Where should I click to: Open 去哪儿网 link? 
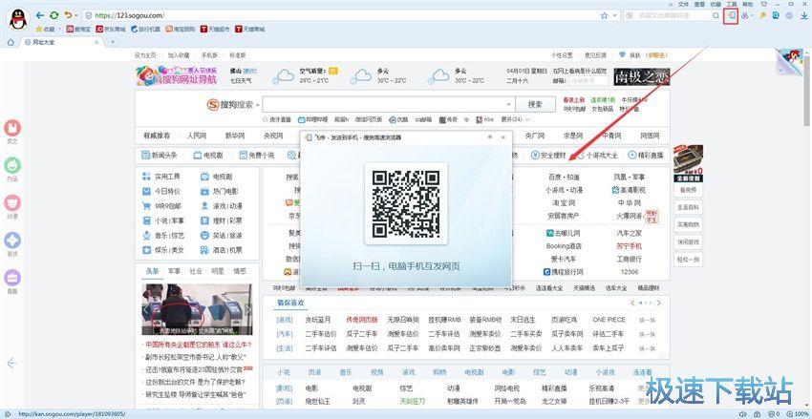pyautogui.click(x=564, y=233)
